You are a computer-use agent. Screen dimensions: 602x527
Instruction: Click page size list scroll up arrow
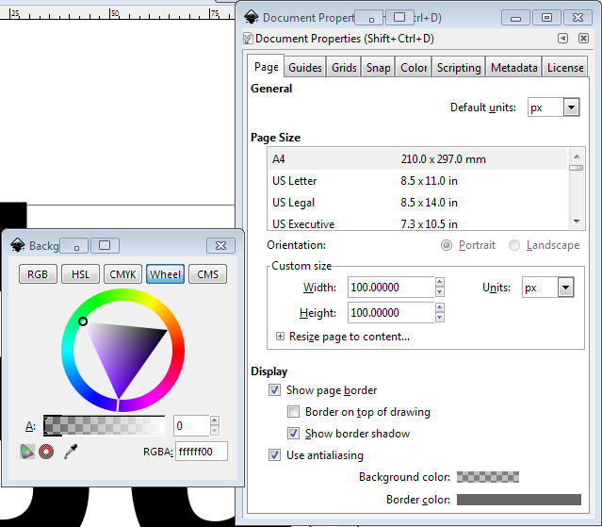coord(577,156)
